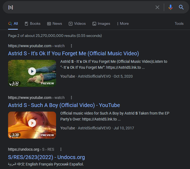The image size is (190, 169).
Task: Switch to the News tab
Action: tap(54, 24)
